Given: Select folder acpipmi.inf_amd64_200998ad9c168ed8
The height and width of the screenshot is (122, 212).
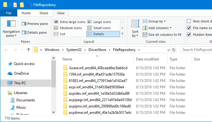Looking at the screenshot, I should [100, 106].
